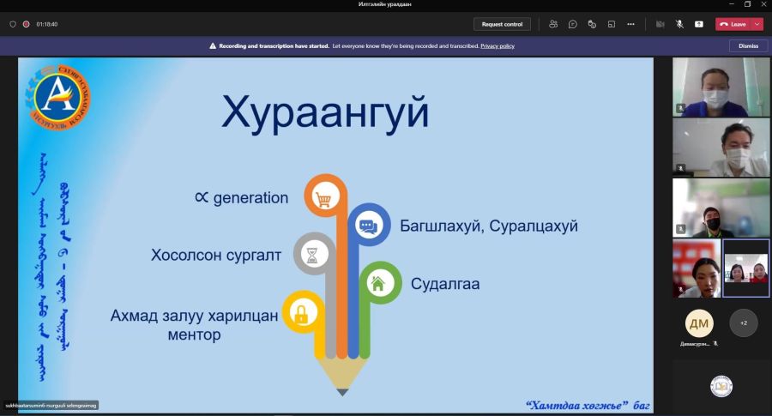Screen dimensions: 772x416
Task: Click the ДМ participant avatar
Action: pyautogui.click(x=699, y=323)
